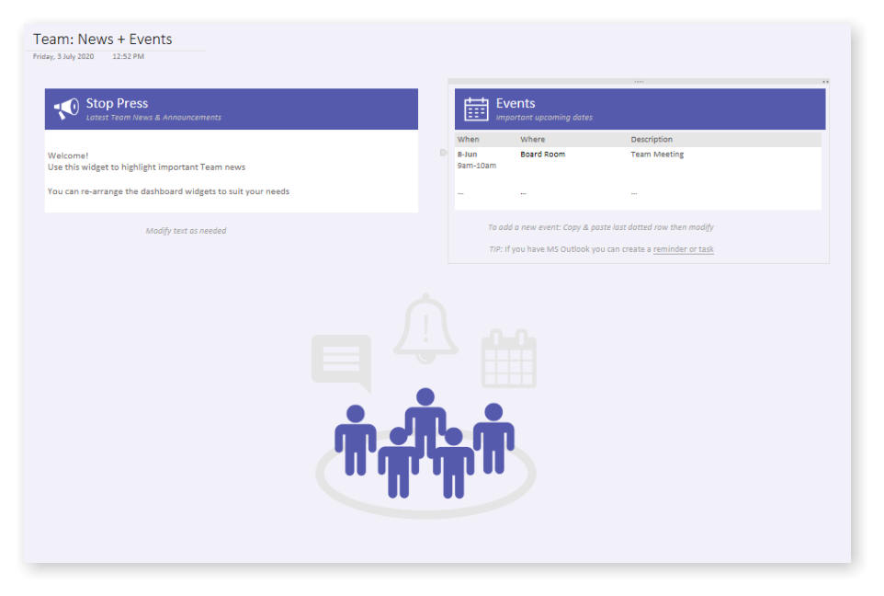Click the time '12:52 PM'
The height and width of the screenshot is (596, 884).
click(128, 56)
